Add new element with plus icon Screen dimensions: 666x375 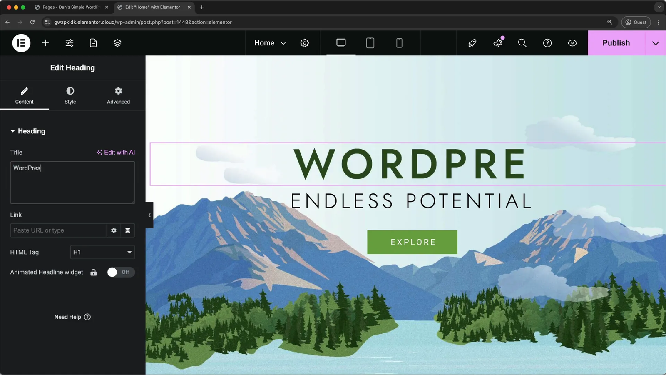click(x=45, y=43)
